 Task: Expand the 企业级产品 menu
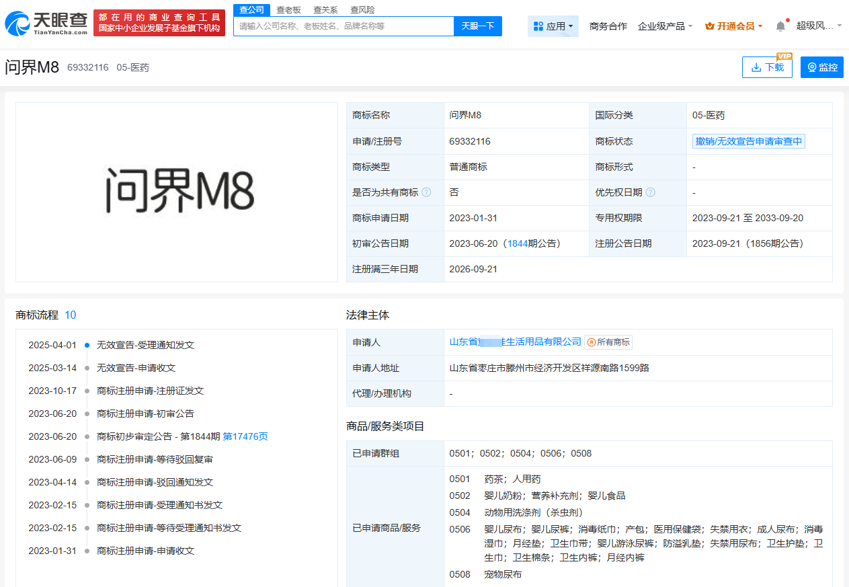[665, 26]
